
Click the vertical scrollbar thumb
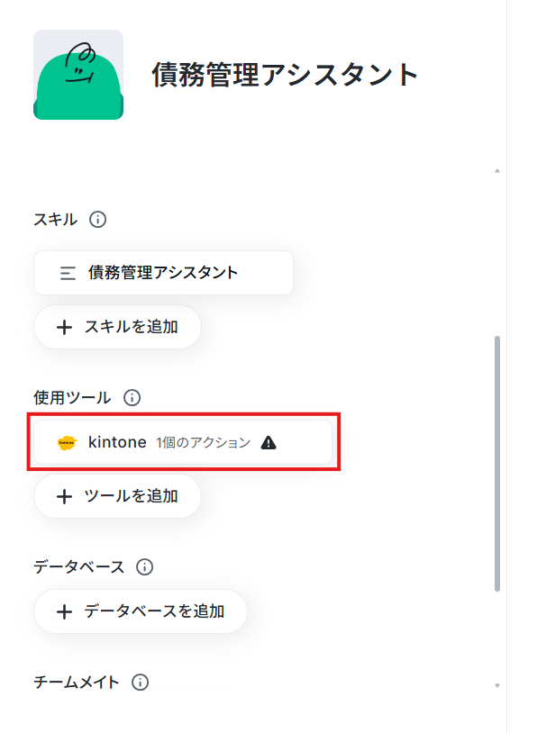497,464
